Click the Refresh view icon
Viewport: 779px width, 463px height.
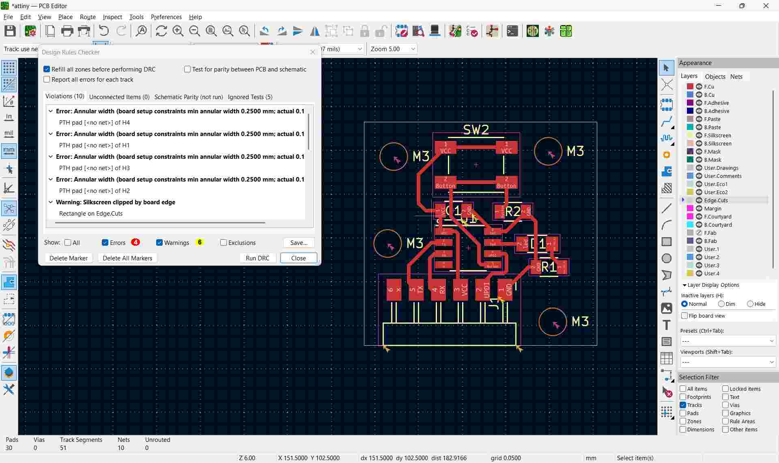[x=161, y=31]
